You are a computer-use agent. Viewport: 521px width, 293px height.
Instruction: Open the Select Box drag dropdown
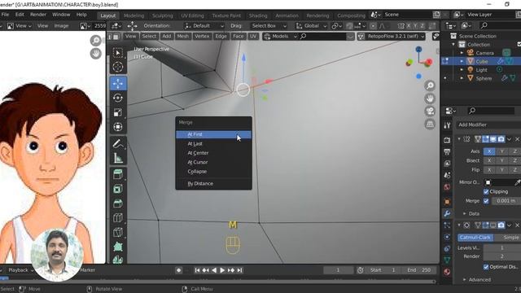(x=269, y=25)
